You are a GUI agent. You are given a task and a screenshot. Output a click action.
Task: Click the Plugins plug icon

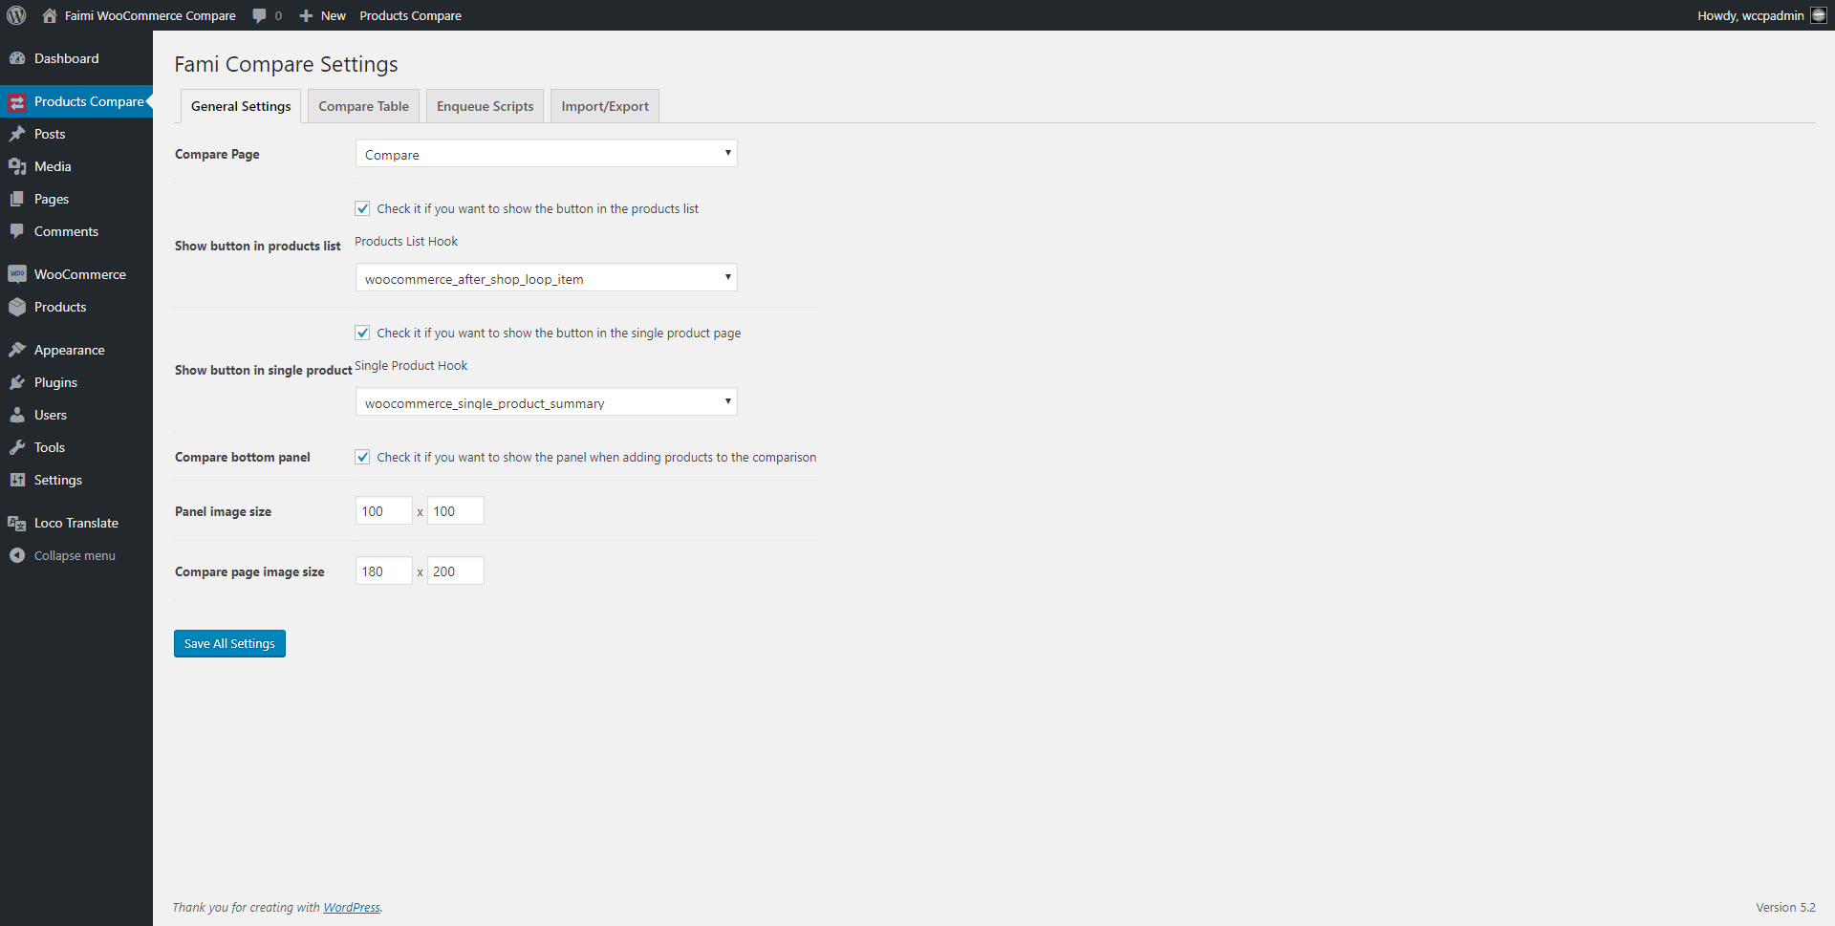pyautogui.click(x=17, y=382)
